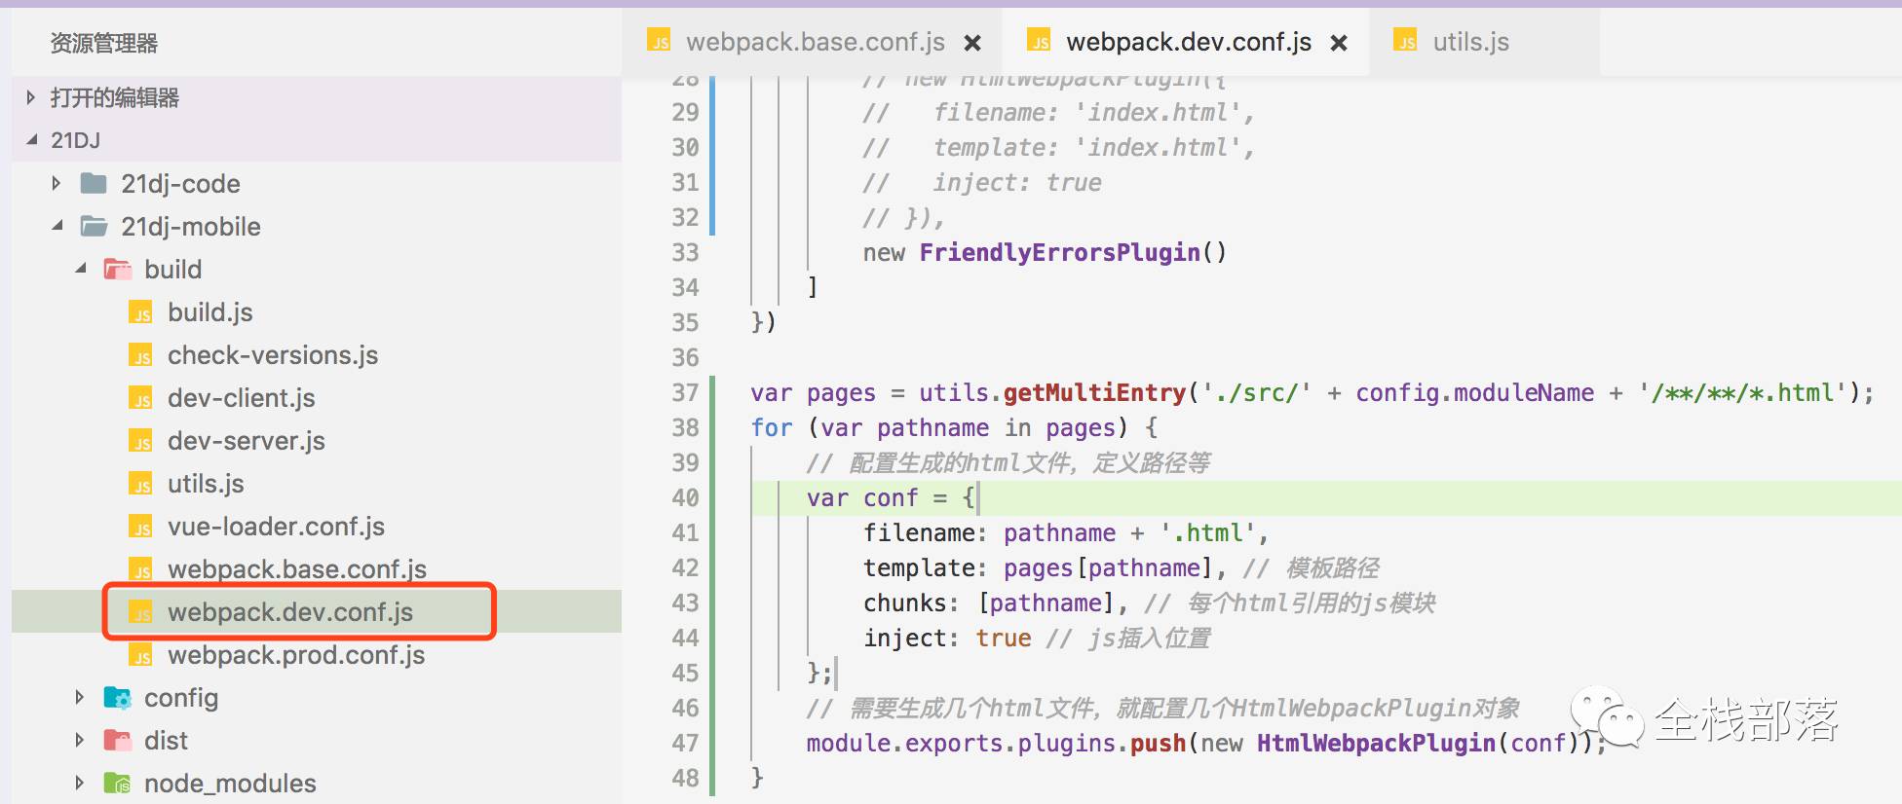This screenshot has width=1902, height=804.
Task: Click 'inject: true' on line 44
Action: point(947,638)
